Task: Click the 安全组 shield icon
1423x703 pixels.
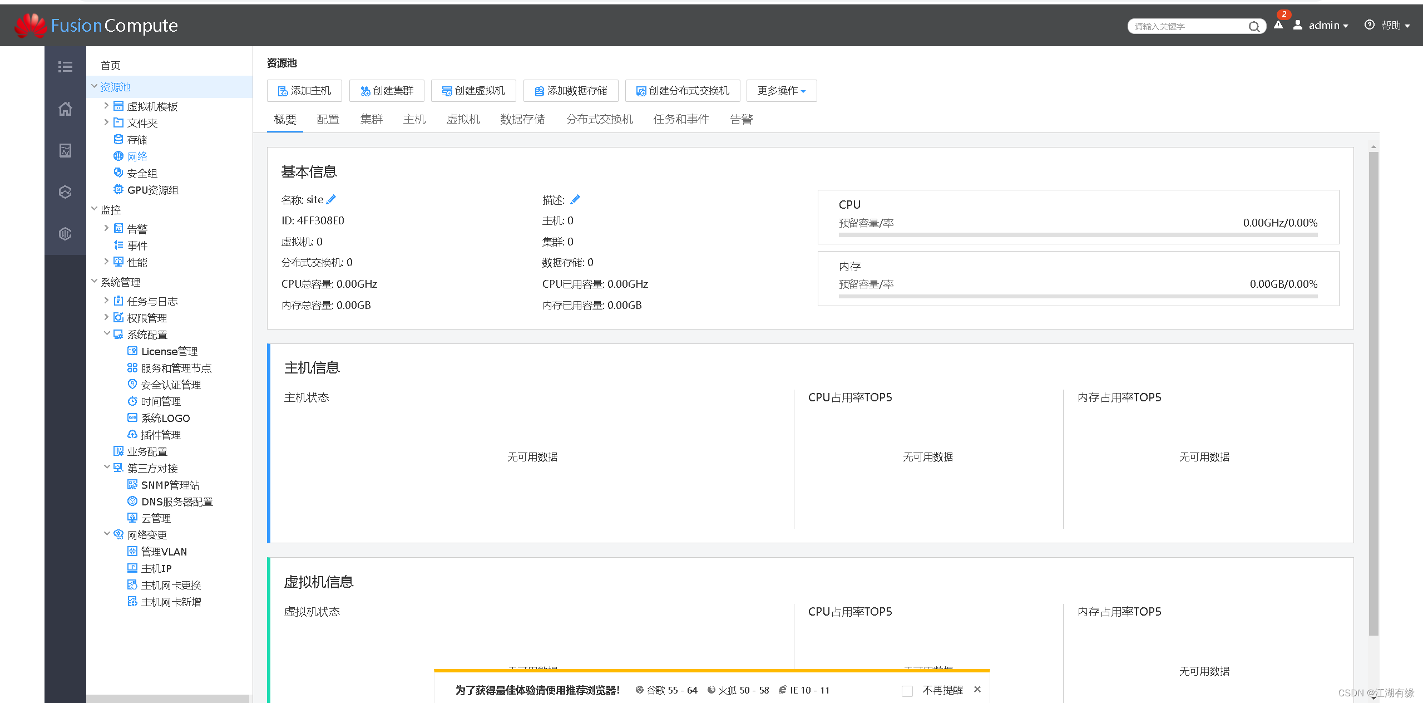Action: (x=118, y=173)
